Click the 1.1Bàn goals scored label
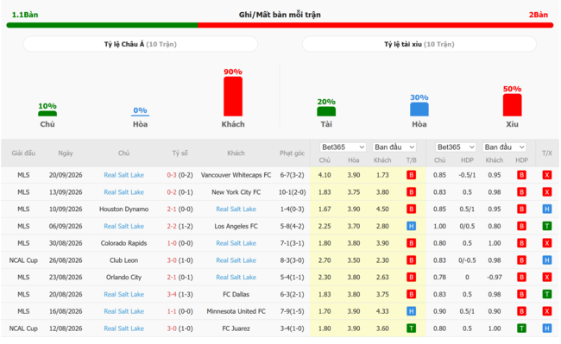 coord(25,15)
